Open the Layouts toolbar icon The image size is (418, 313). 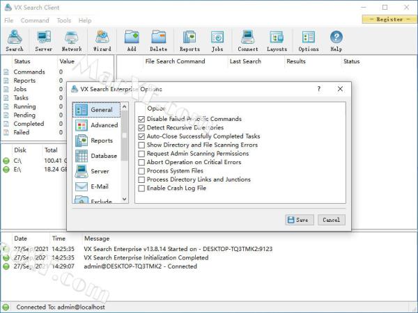[277, 40]
